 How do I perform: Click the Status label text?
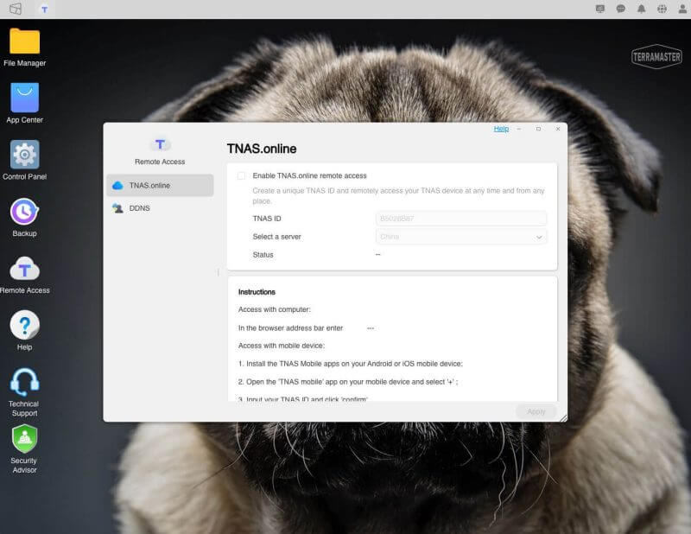click(263, 255)
